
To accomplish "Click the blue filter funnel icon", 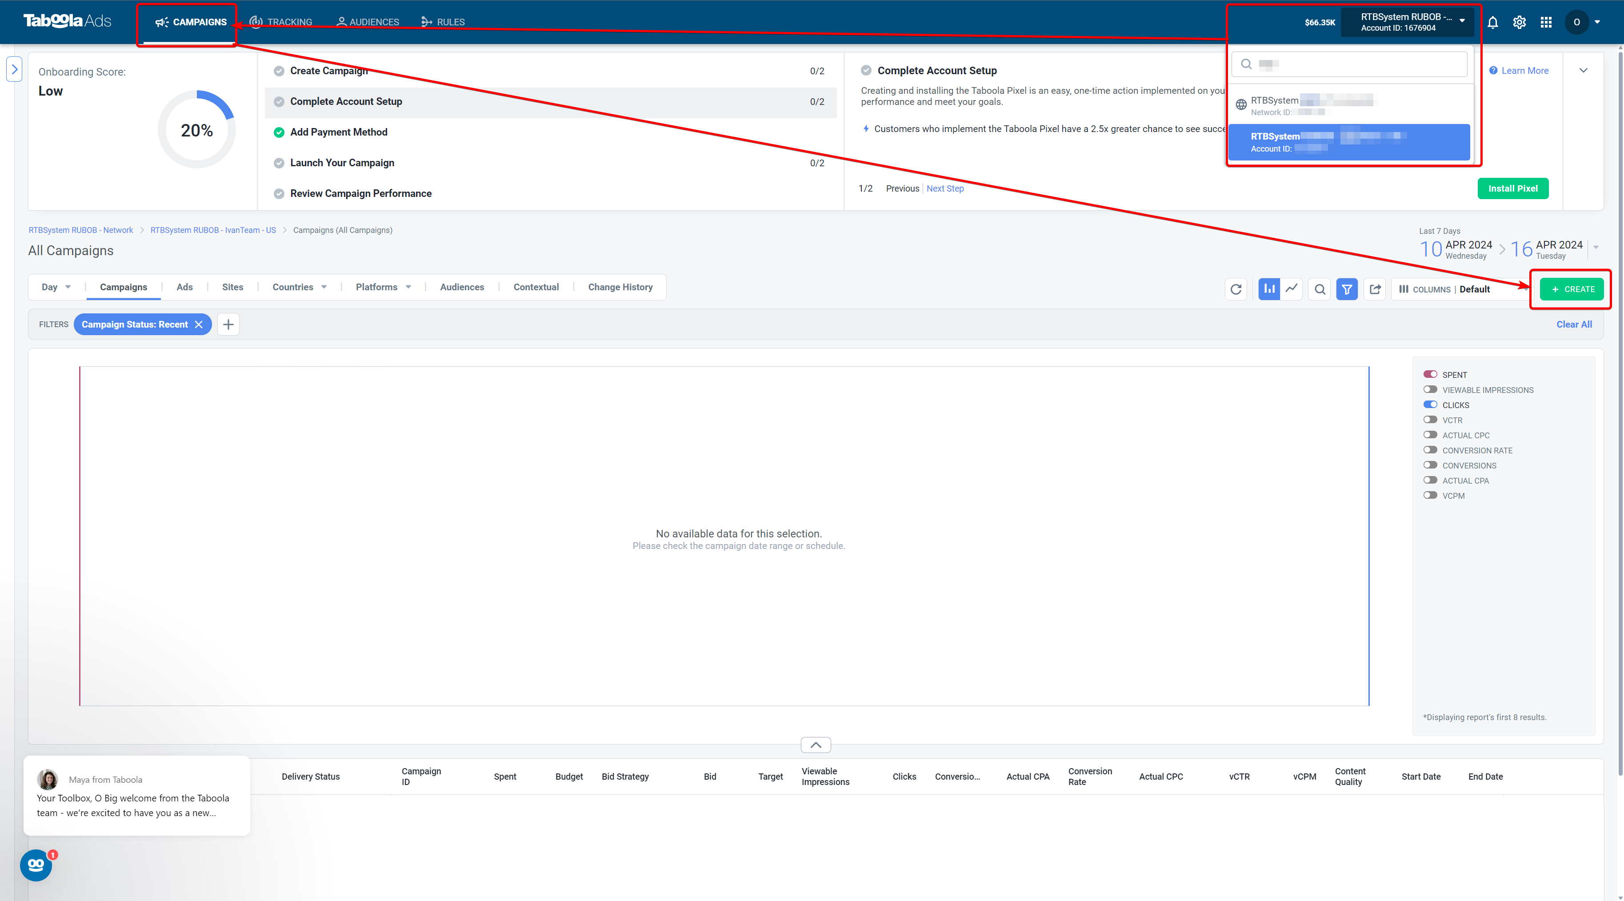I will tap(1347, 289).
